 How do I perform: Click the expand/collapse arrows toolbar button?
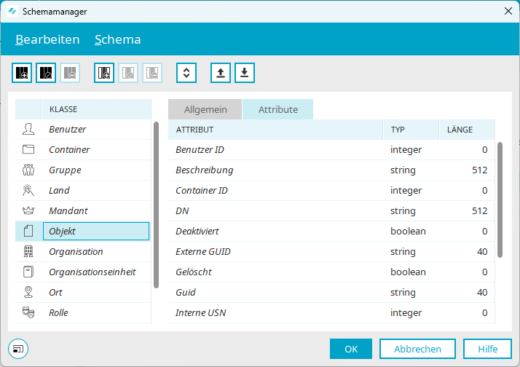pos(186,72)
